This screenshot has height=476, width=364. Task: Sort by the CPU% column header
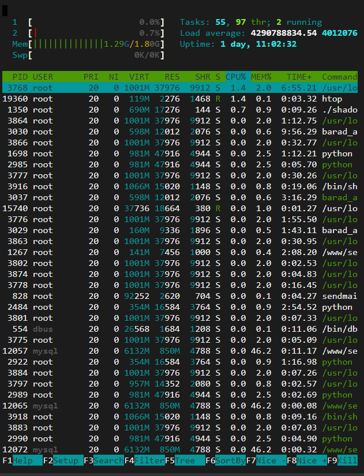point(235,77)
